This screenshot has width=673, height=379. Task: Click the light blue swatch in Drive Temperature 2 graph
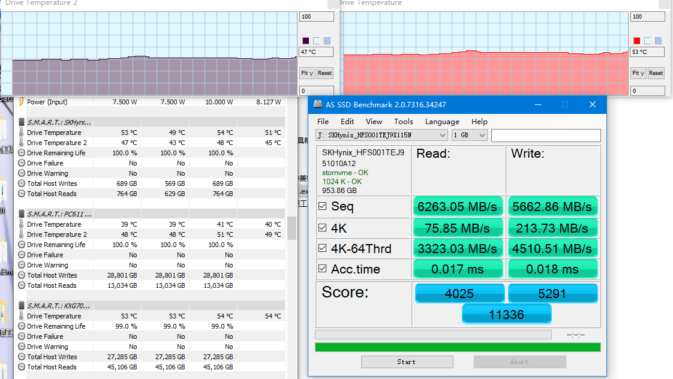point(327,41)
